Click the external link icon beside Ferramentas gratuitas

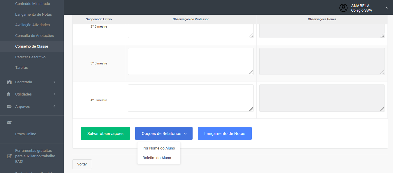pos(9,156)
